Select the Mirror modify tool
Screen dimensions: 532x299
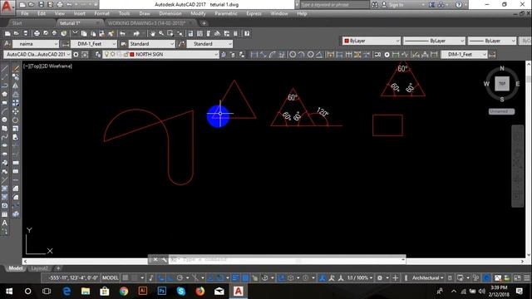pos(16,86)
